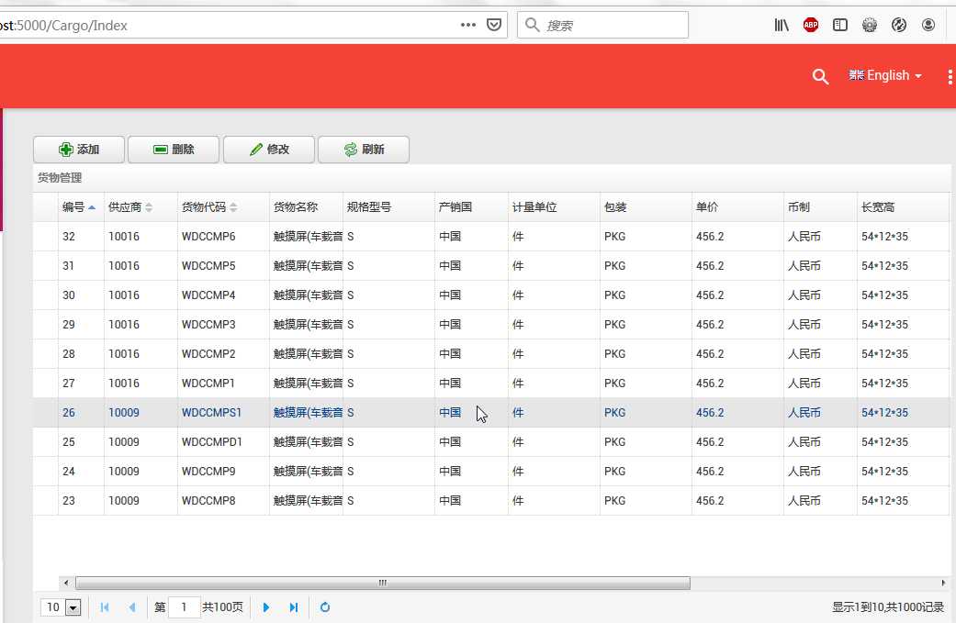Click the ABP Adblock Plus icon
956x623 pixels.
tap(811, 25)
